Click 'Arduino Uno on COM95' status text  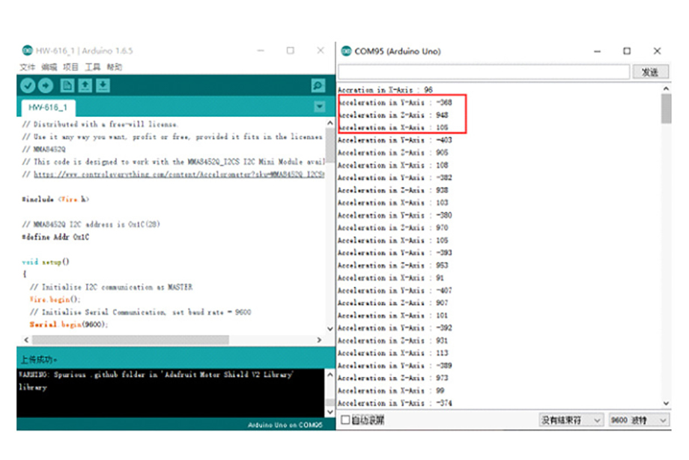click(x=285, y=425)
